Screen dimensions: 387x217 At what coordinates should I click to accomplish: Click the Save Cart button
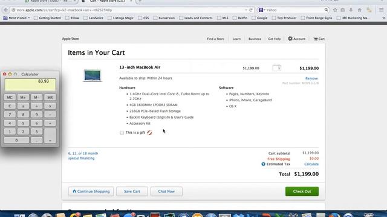132,192
